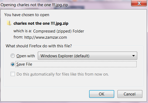
Task: Click the 'Do this automatically' label text
Action: click(63, 74)
